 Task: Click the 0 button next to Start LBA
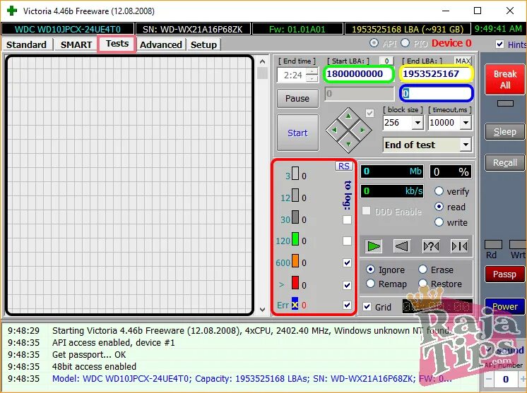click(386, 61)
